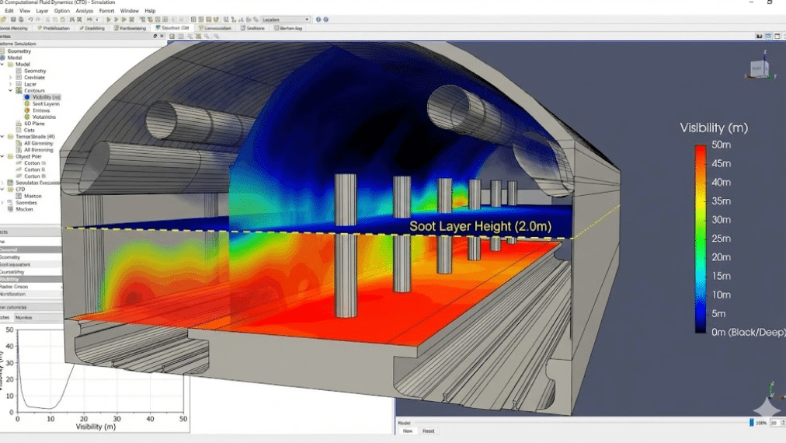Image resolution: width=786 pixels, height=443 pixels.
Task: Close the left tree panel
Action: (x=162, y=36)
